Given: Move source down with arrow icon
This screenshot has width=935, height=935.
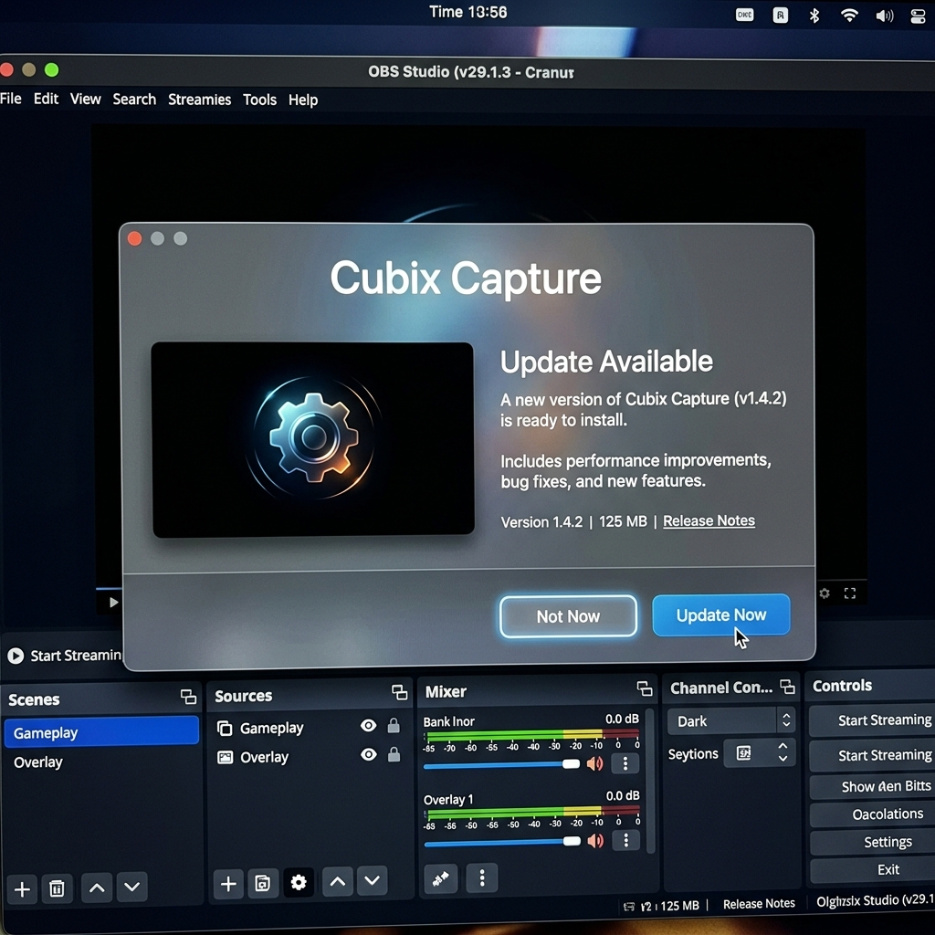Looking at the screenshot, I should click(x=373, y=881).
